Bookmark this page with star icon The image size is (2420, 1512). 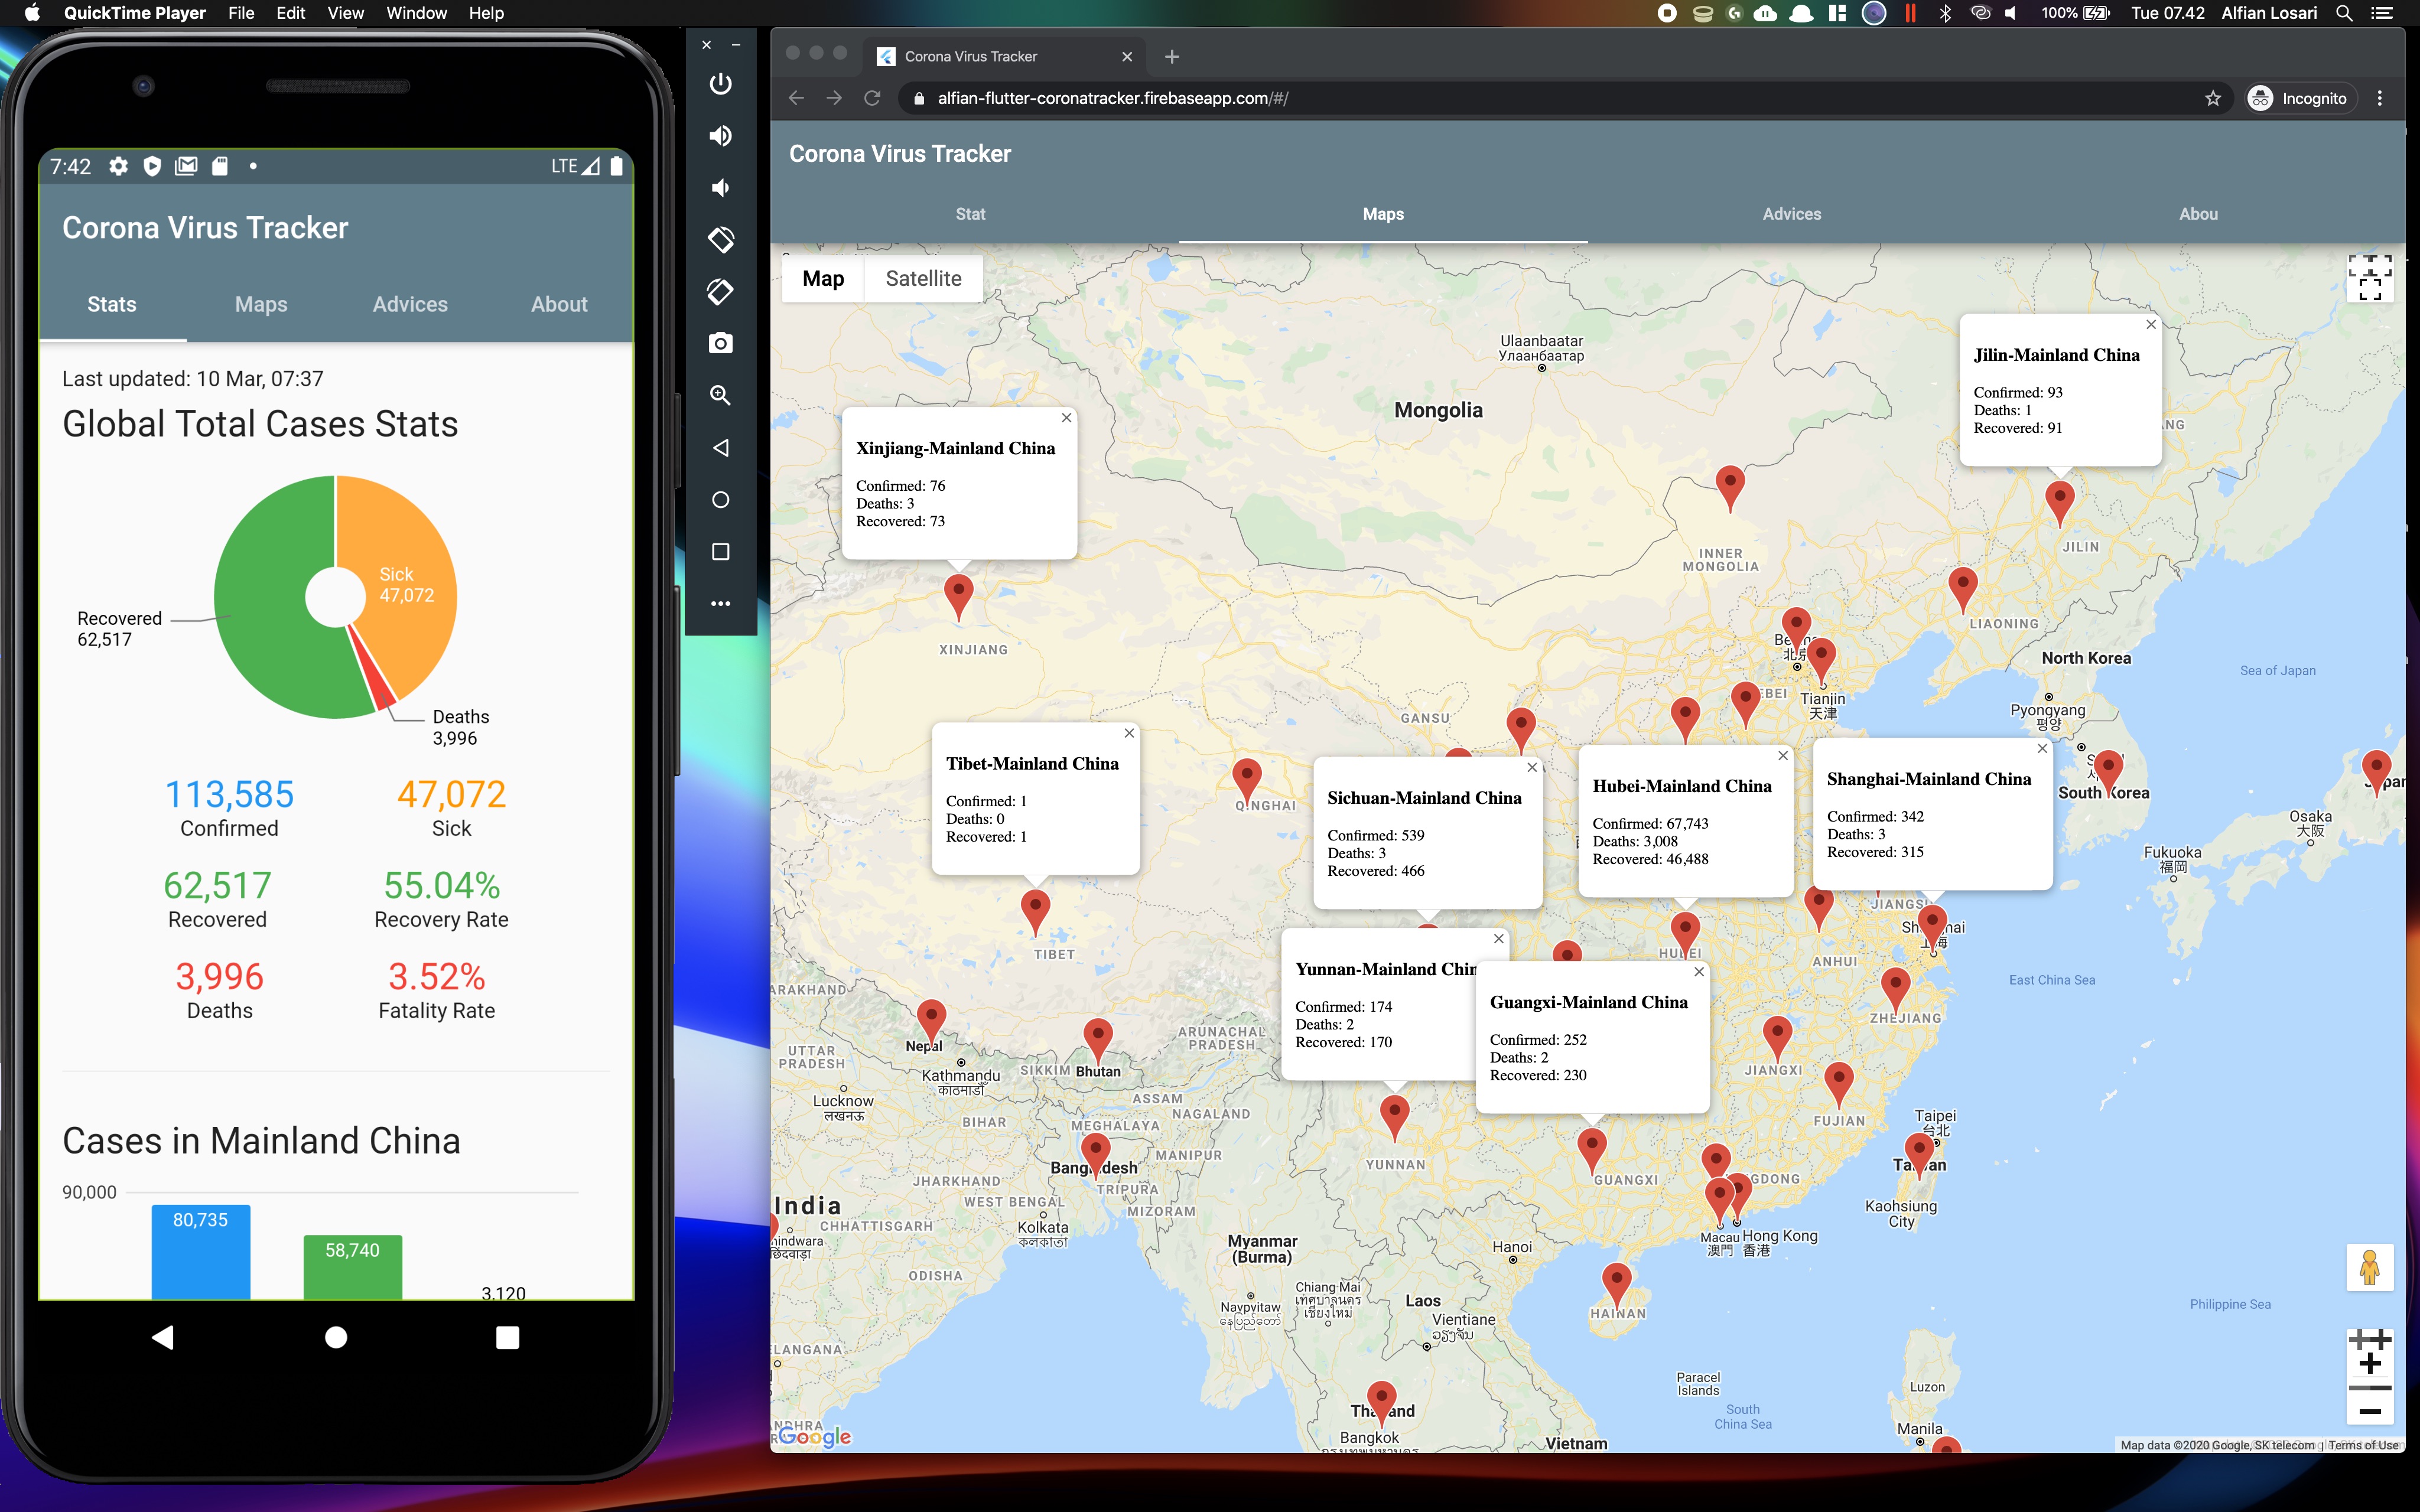click(x=2212, y=98)
